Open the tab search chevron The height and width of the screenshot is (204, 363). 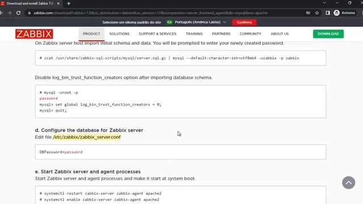[x=324, y=3]
